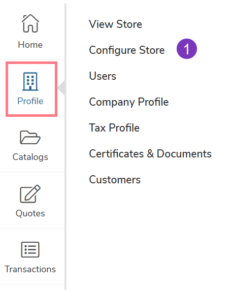Select the Transactions text label
Screen dimensions: 233x290
click(30, 269)
